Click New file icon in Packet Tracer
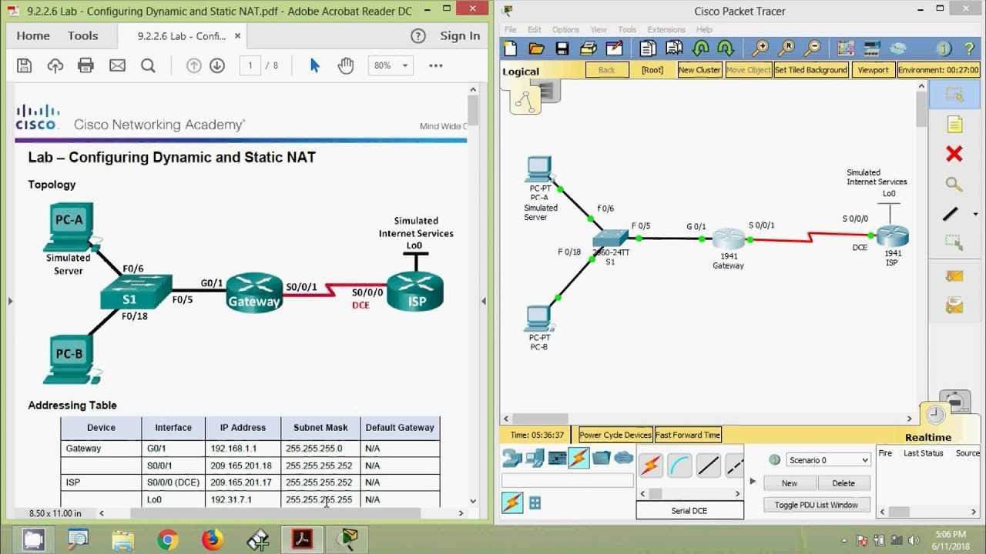986x554 pixels. tap(511, 48)
